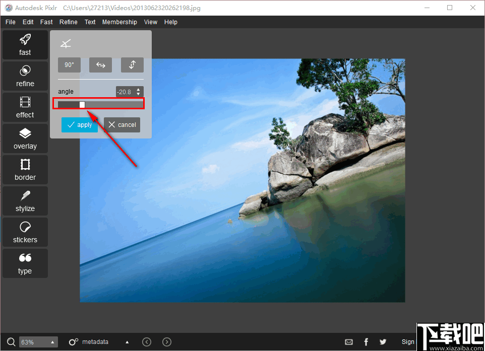Click the Autodesk Pixlr title bar icon

click(x=9, y=8)
